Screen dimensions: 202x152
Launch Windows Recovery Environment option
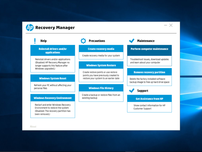tap(53, 98)
